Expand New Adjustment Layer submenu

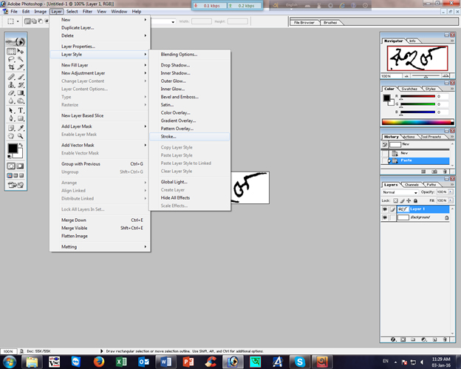pyautogui.click(x=100, y=73)
